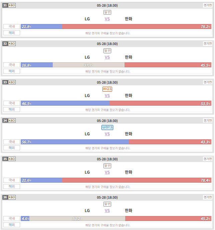The image size is (215, 230).
Task: Click the 78.2% red bar in match 31
Action: tap(137, 27)
